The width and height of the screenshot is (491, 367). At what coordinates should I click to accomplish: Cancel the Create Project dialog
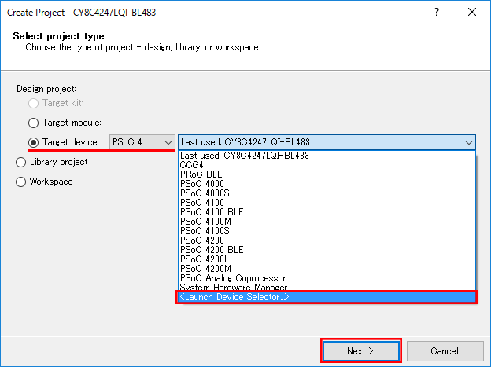[x=445, y=351]
